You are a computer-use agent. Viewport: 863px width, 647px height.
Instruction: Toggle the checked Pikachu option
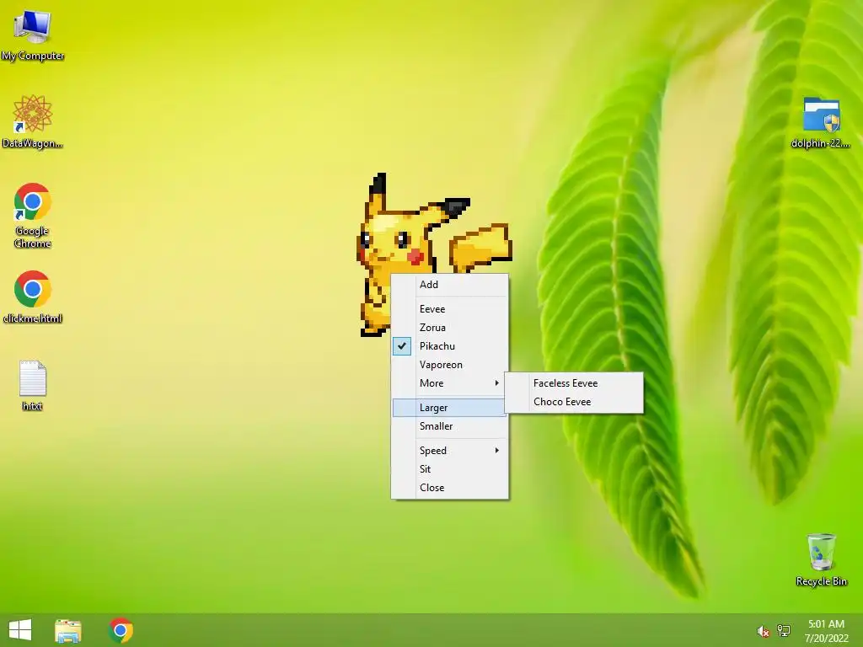(x=450, y=346)
